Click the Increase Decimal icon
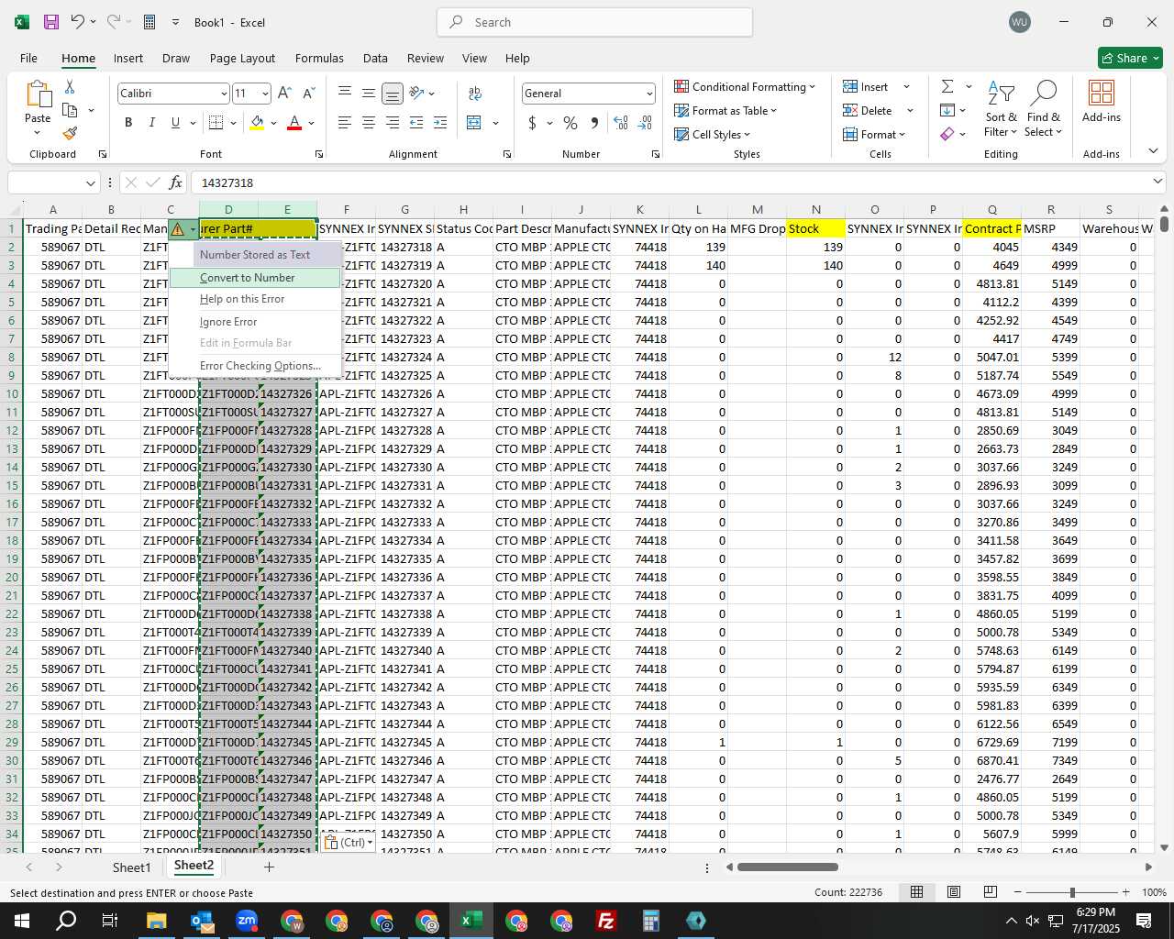This screenshot has height=939, width=1174. coord(621,123)
